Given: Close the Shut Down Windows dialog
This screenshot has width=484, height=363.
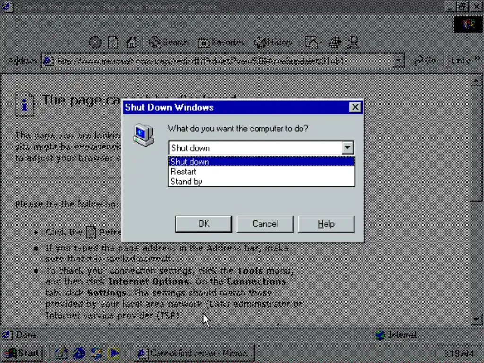Looking at the screenshot, I should pyautogui.click(x=355, y=107).
